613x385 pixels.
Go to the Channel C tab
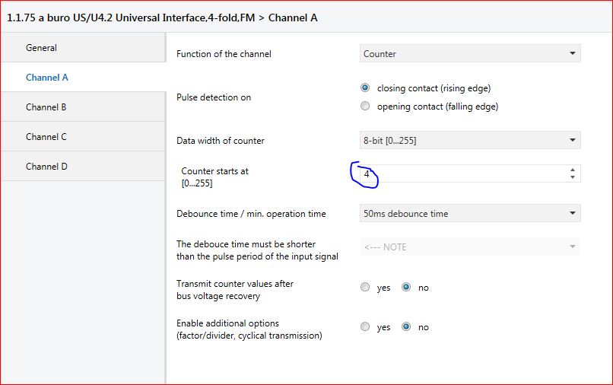46,137
